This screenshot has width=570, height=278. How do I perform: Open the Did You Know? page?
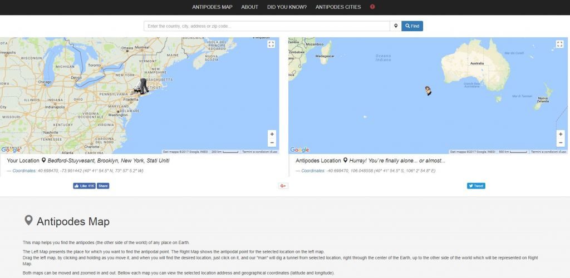coord(287,7)
